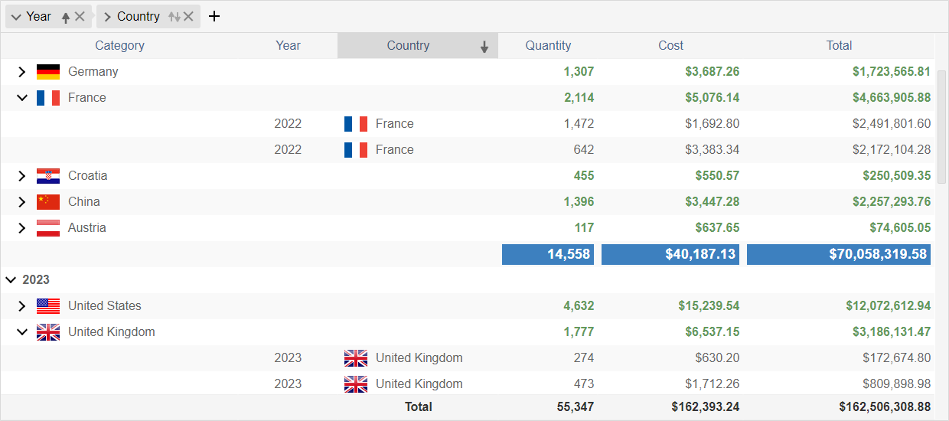Click the Croatia flag icon

point(48,176)
